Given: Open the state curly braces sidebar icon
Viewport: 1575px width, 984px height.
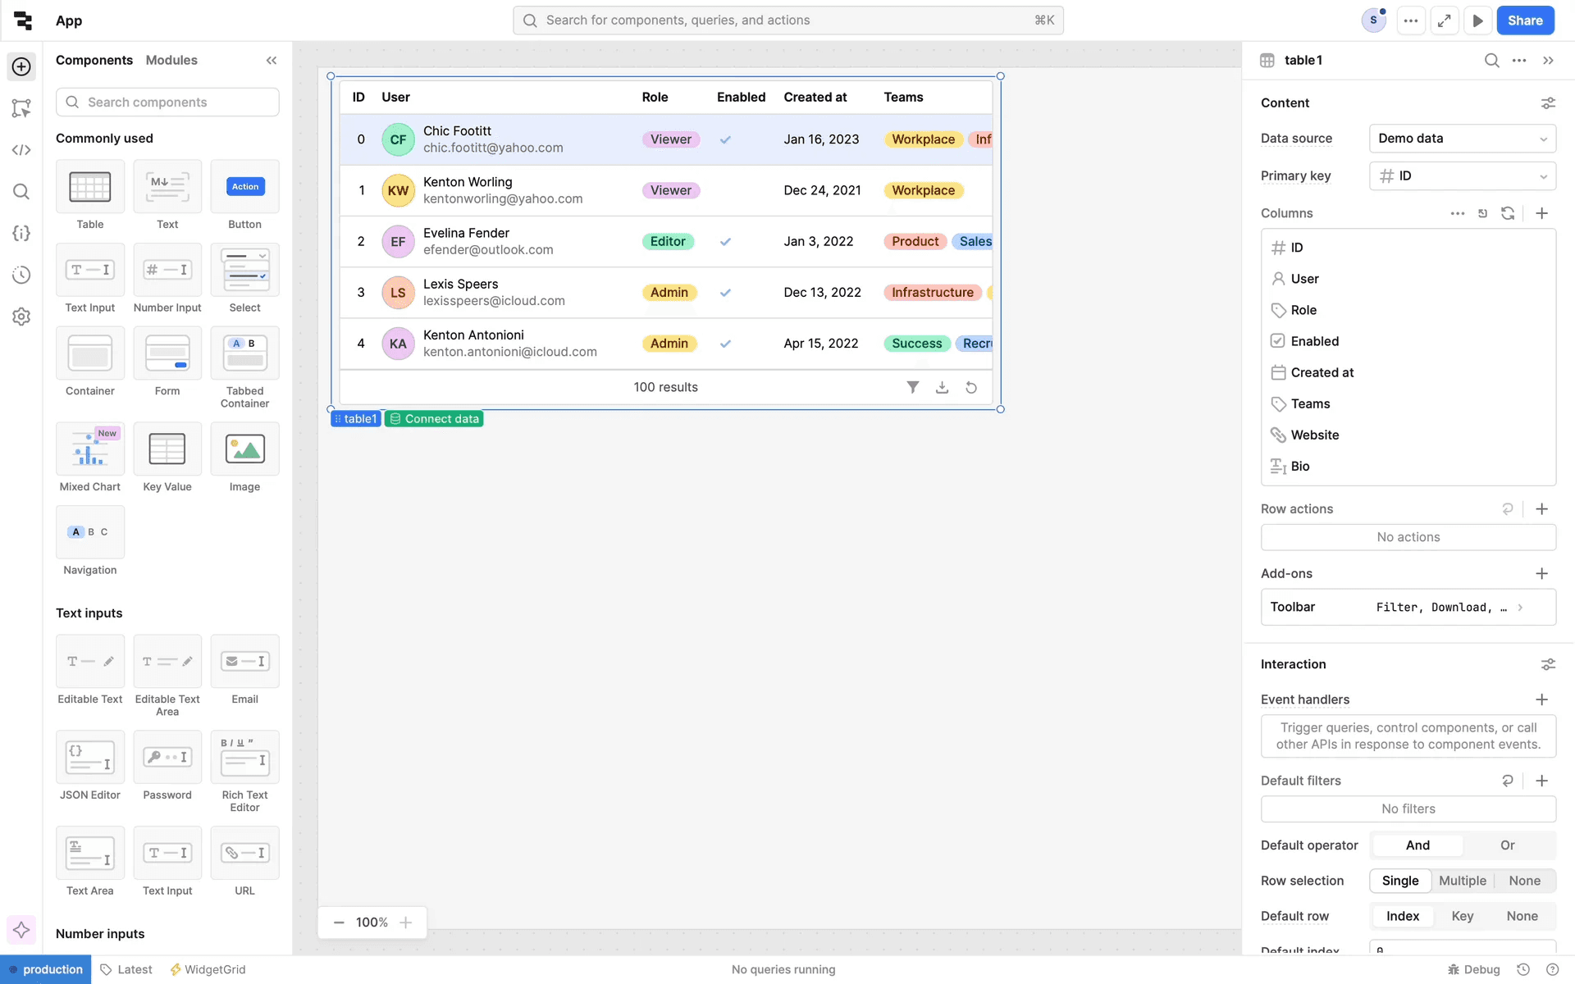Looking at the screenshot, I should (21, 233).
